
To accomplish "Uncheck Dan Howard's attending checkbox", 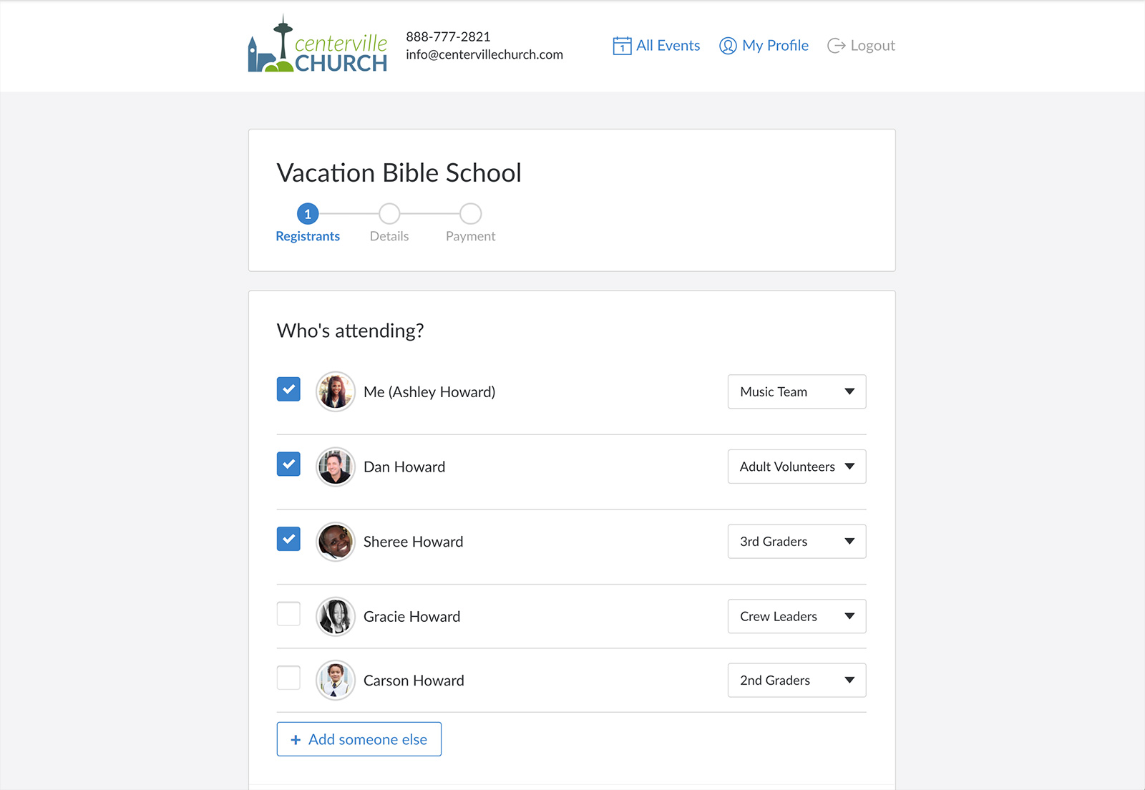I will point(288,464).
